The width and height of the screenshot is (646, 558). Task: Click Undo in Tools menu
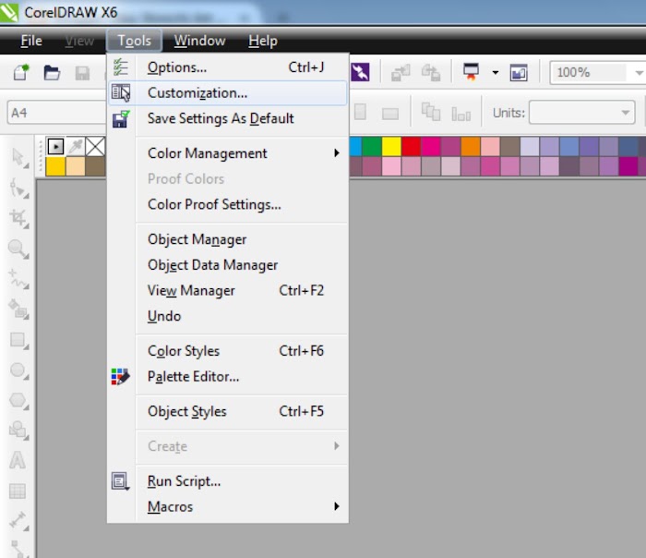tap(227, 316)
